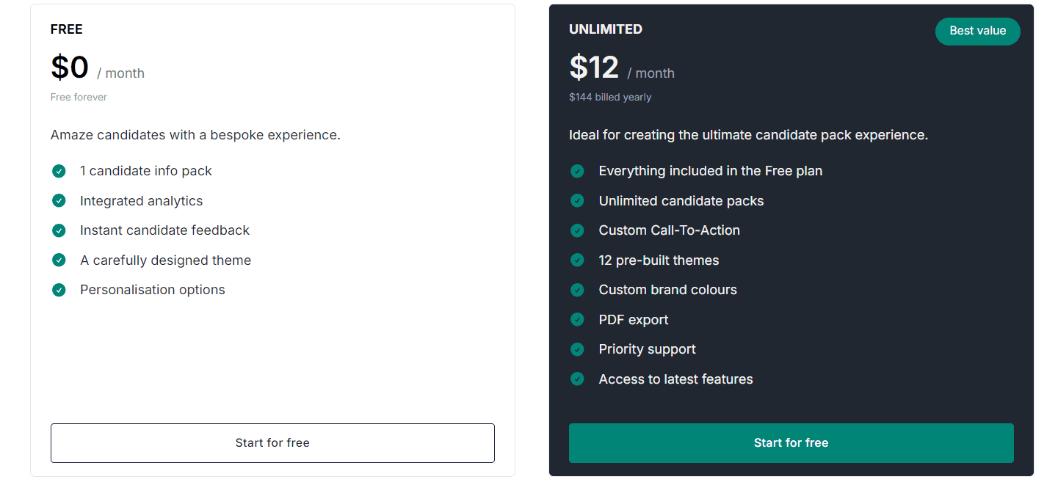Click the checkmark beside '1 candidate info pack'
The image size is (1058, 482).
point(59,171)
